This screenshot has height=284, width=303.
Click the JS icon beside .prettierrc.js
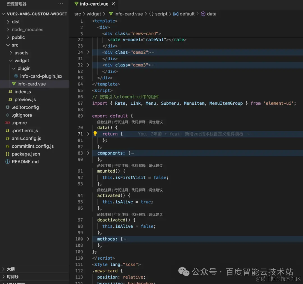tap(8, 130)
